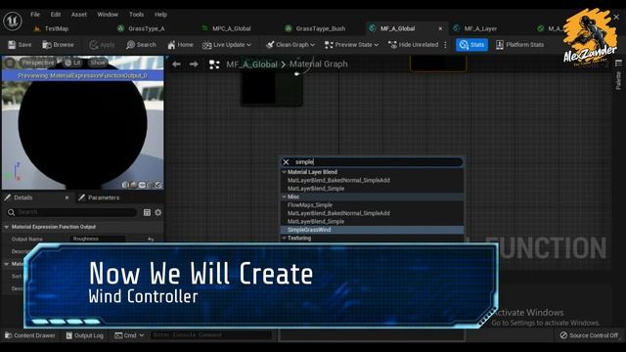
Task: Select FlowMaps_Simple entry
Action: click(310, 205)
